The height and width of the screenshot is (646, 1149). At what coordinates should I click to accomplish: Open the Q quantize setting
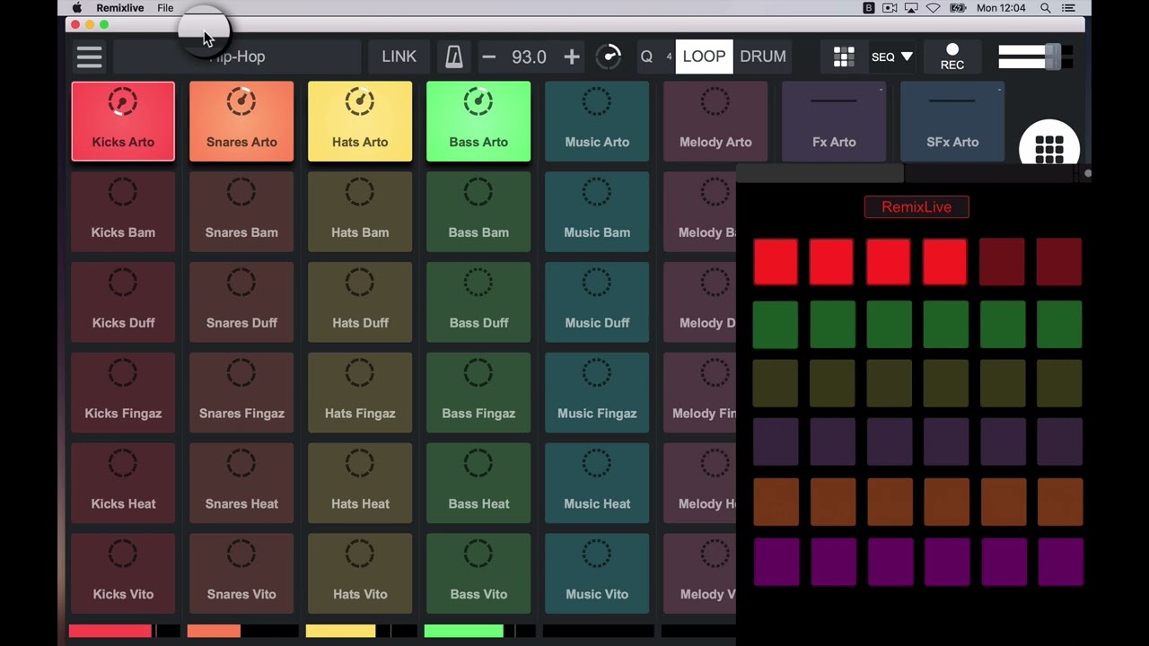[x=646, y=57]
